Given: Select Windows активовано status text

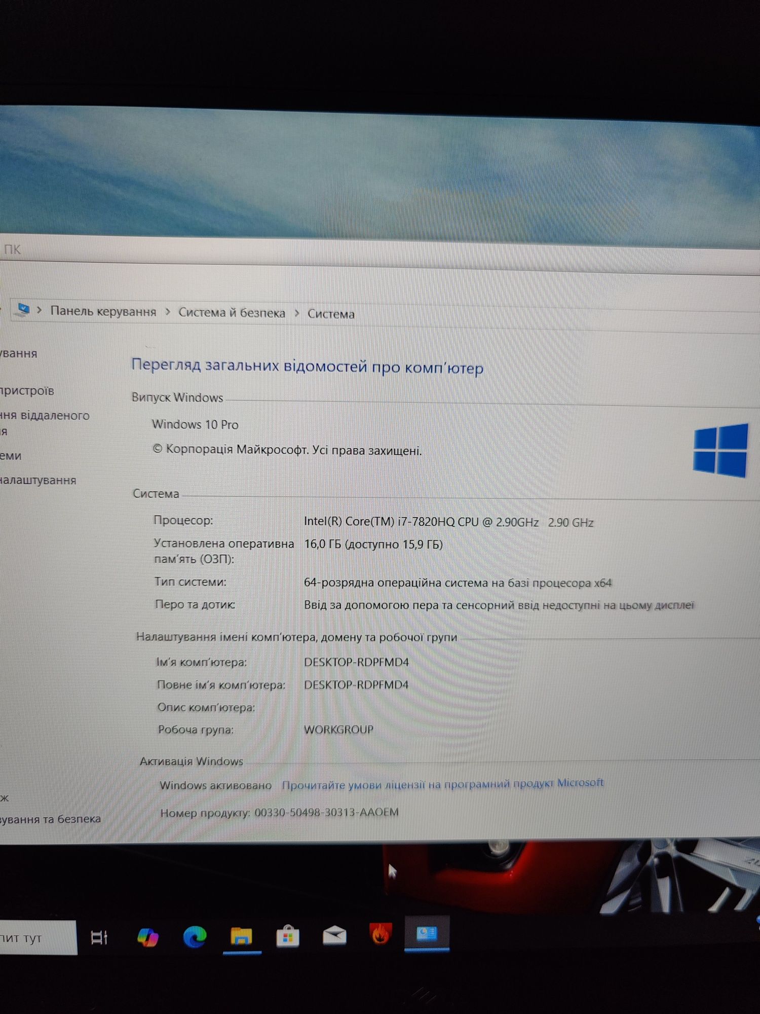Looking at the screenshot, I should point(216,785).
